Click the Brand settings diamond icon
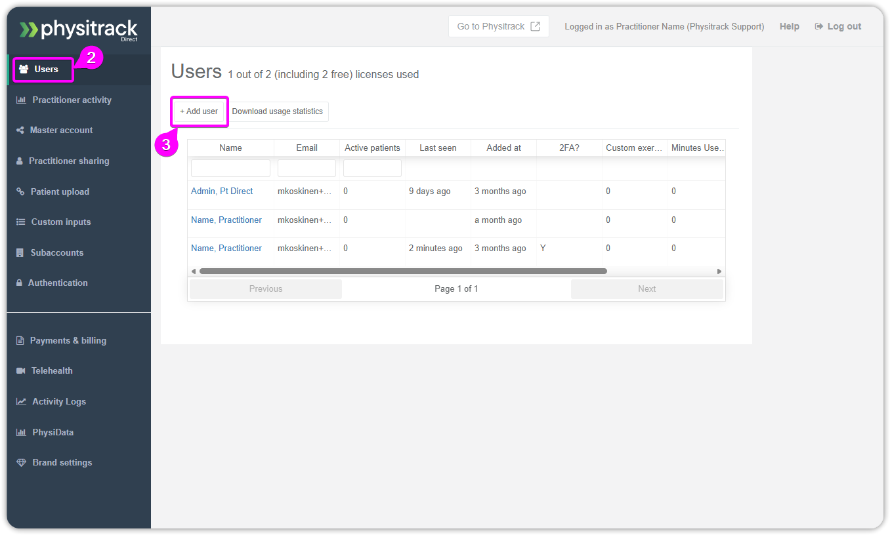Screen dimensions: 890x535 22,462
